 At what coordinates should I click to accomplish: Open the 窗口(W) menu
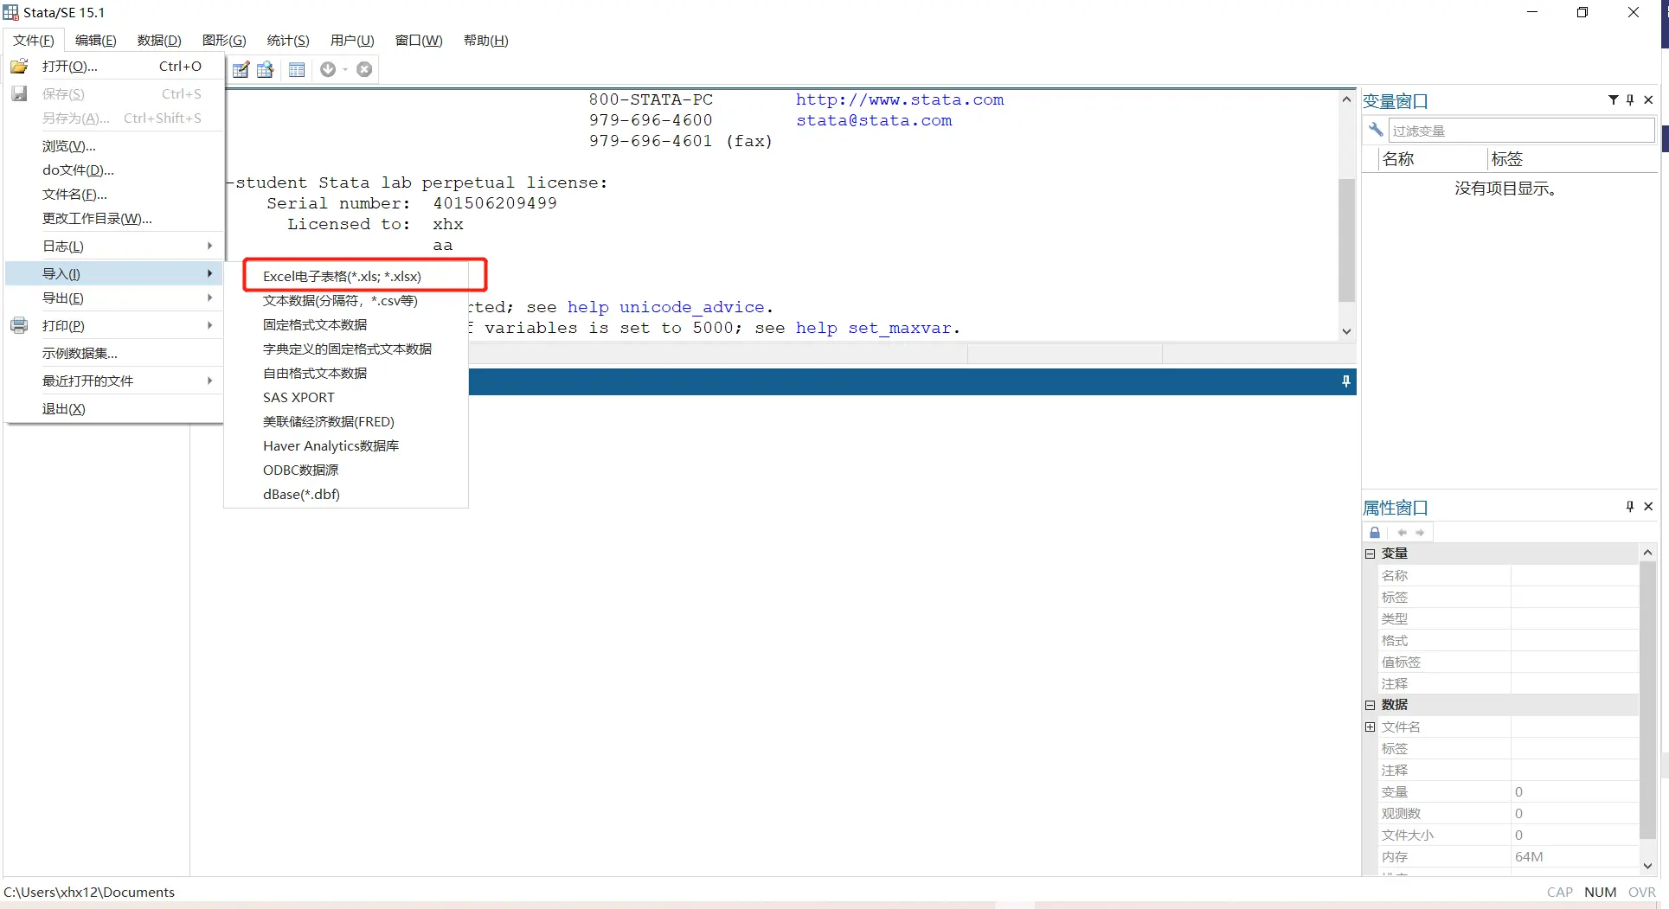[x=419, y=41]
